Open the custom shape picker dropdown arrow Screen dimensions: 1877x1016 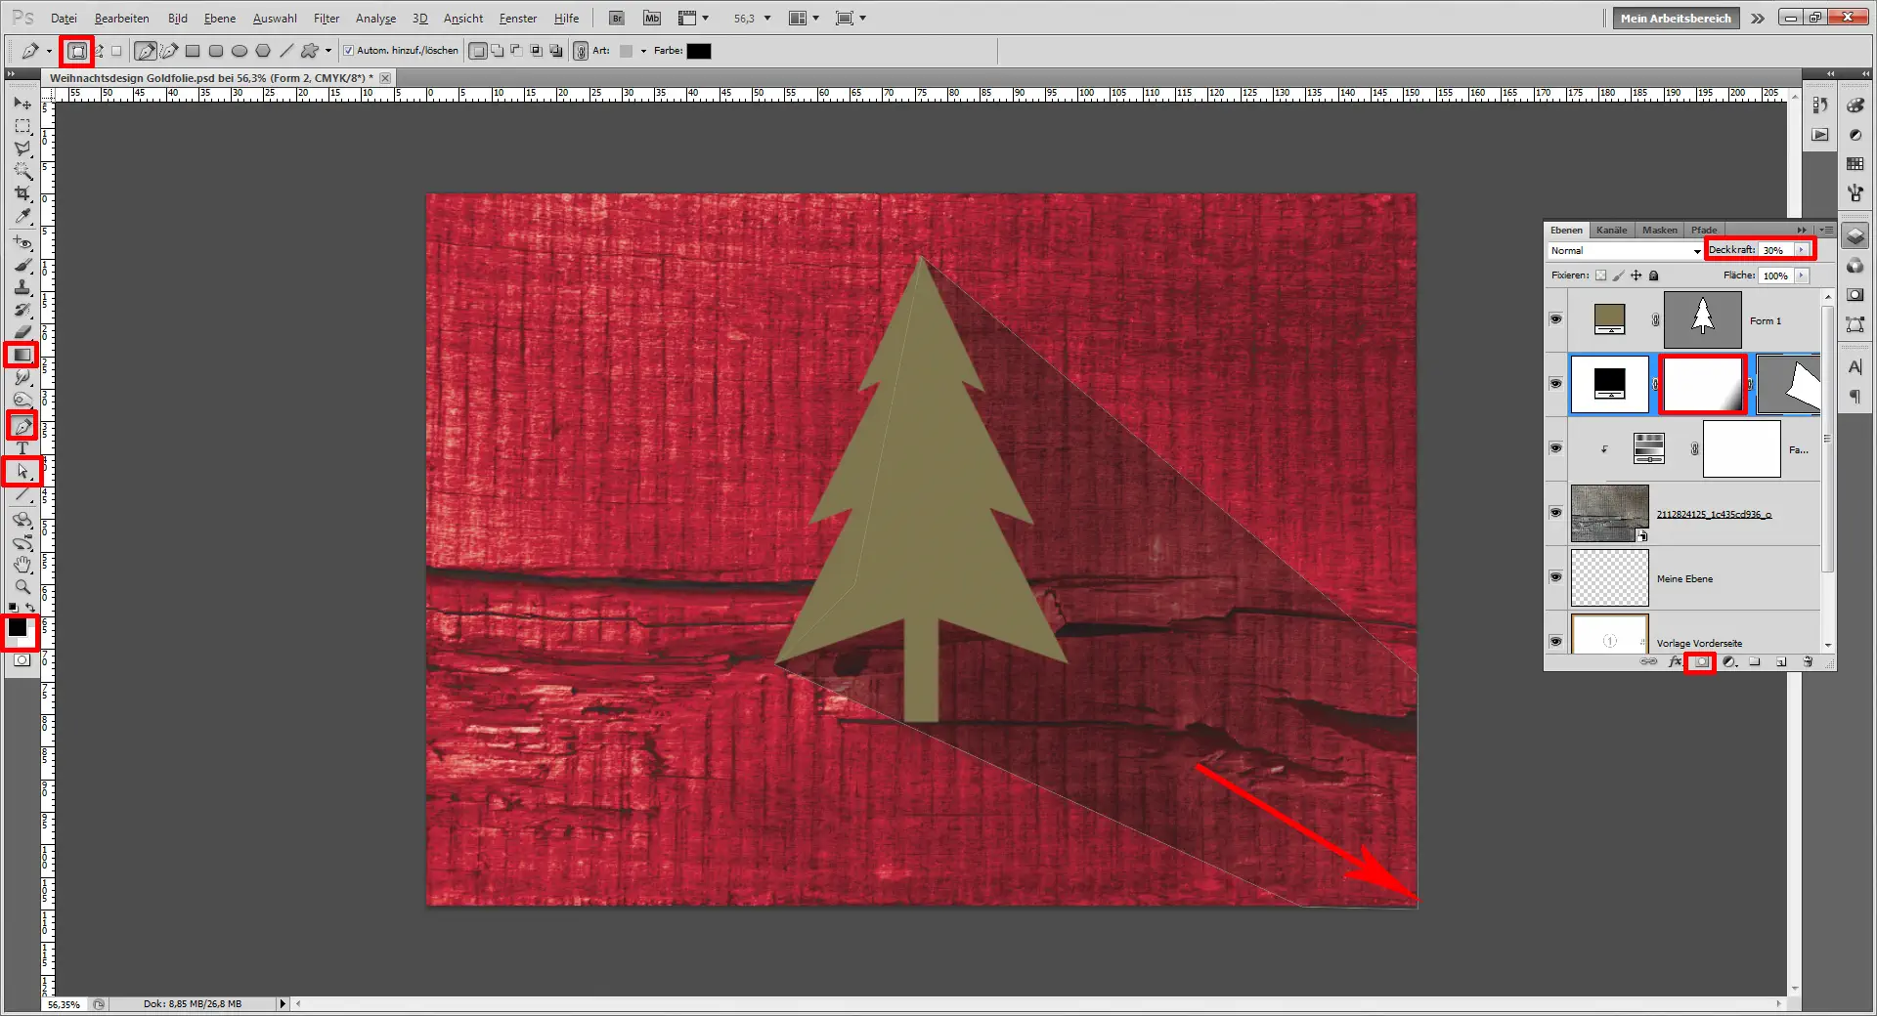coord(327,51)
